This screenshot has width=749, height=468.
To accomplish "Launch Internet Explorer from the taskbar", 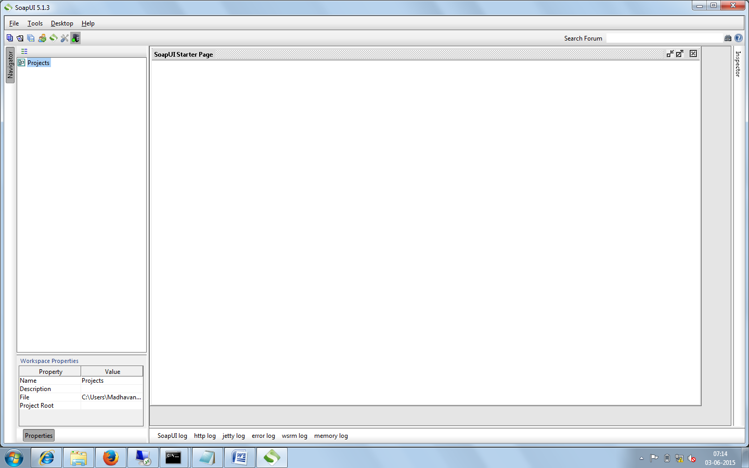I will click(x=47, y=458).
